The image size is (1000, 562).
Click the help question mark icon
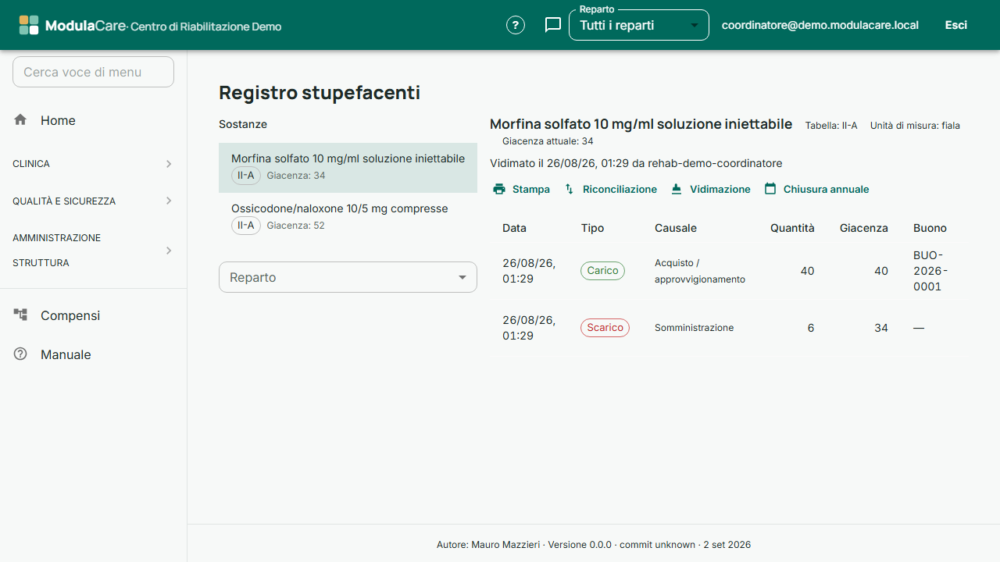[516, 25]
